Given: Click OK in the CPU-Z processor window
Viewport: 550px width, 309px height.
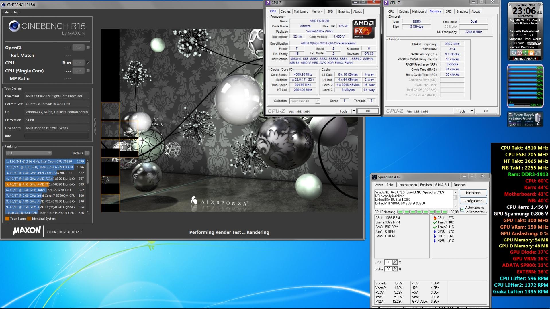Looking at the screenshot, I should click(368, 111).
